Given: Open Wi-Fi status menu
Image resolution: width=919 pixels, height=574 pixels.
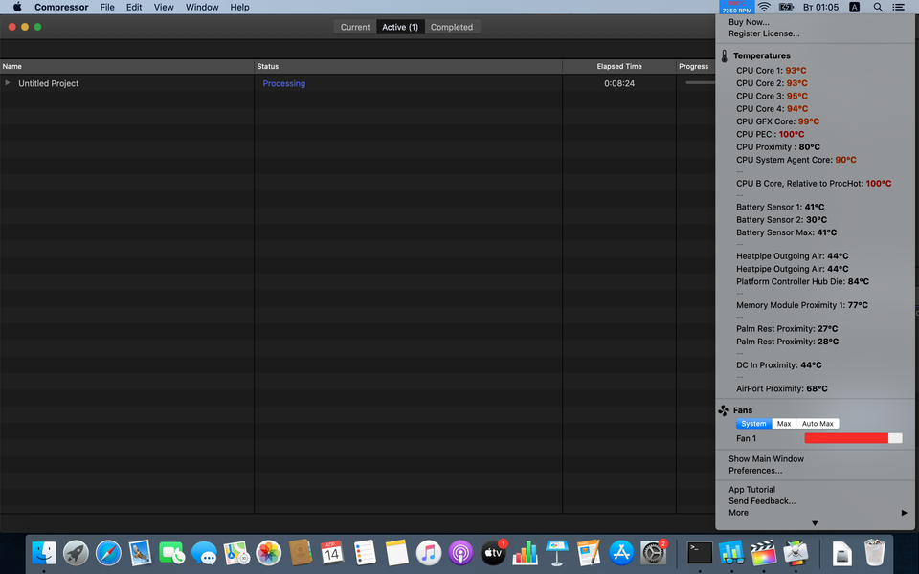Looking at the screenshot, I should pyautogui.click(x=764, y=7).
